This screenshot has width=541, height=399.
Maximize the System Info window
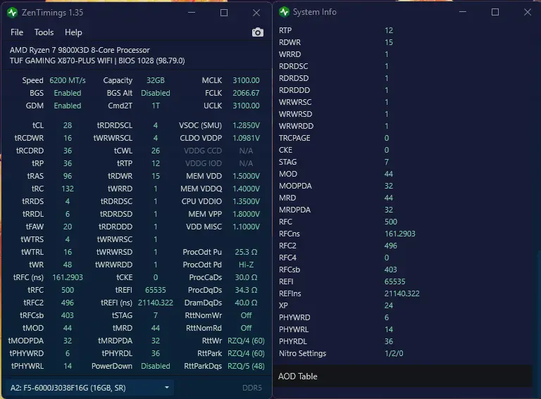(495, 12)
